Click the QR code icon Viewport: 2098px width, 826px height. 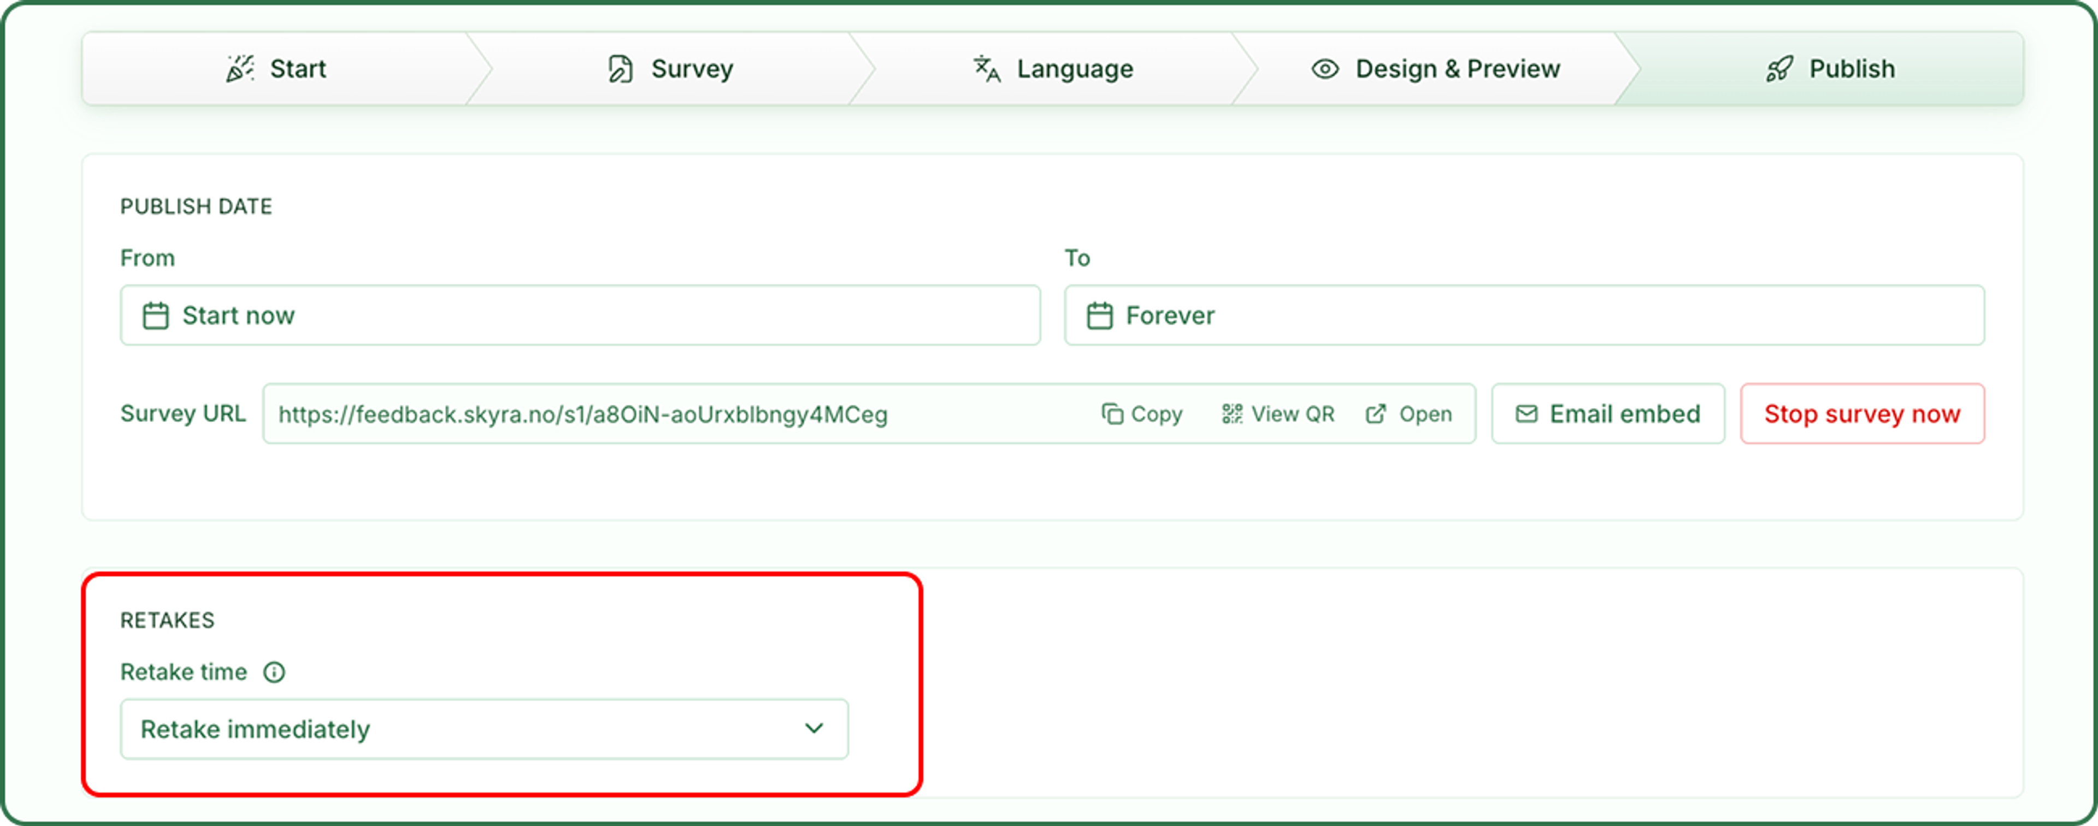[x=1232, y=414]
